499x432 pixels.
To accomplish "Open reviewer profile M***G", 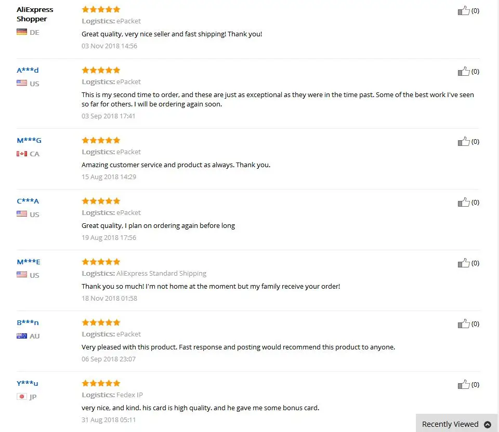I will click(x=29, y=141).
